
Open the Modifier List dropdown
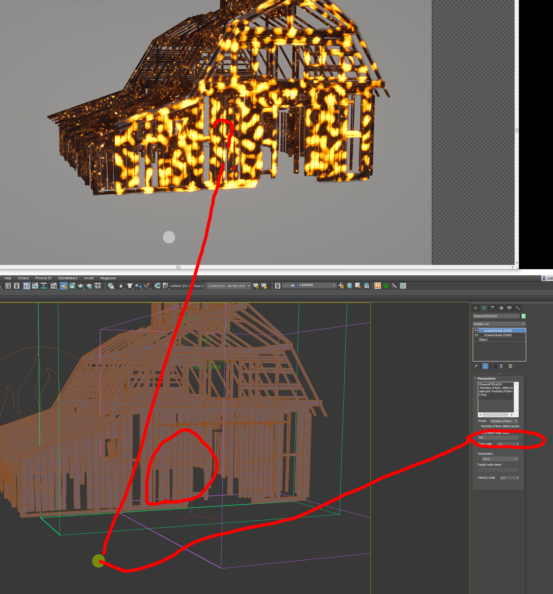point(499,324)
